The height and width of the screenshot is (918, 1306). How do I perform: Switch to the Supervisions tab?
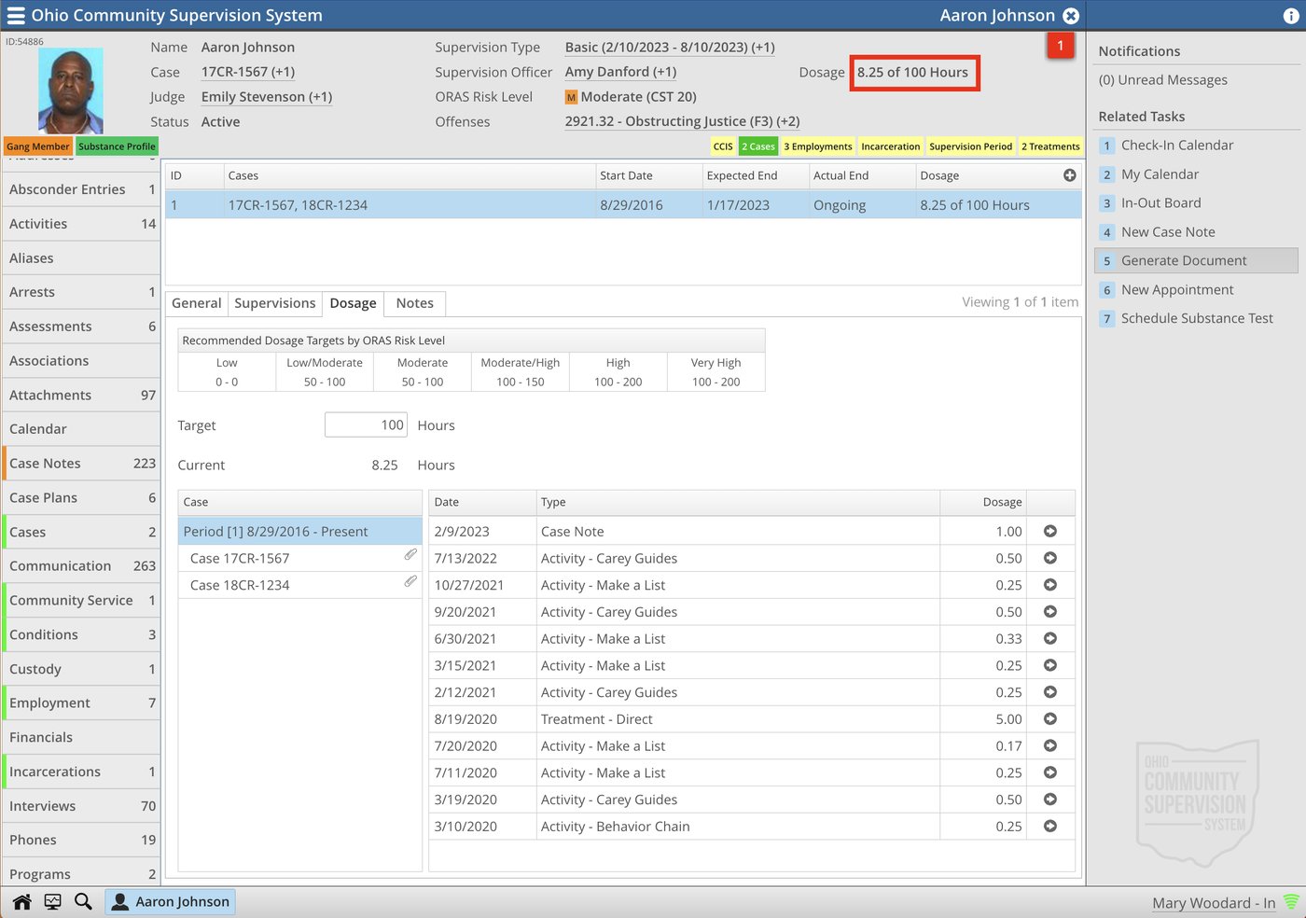coord(275,303)
